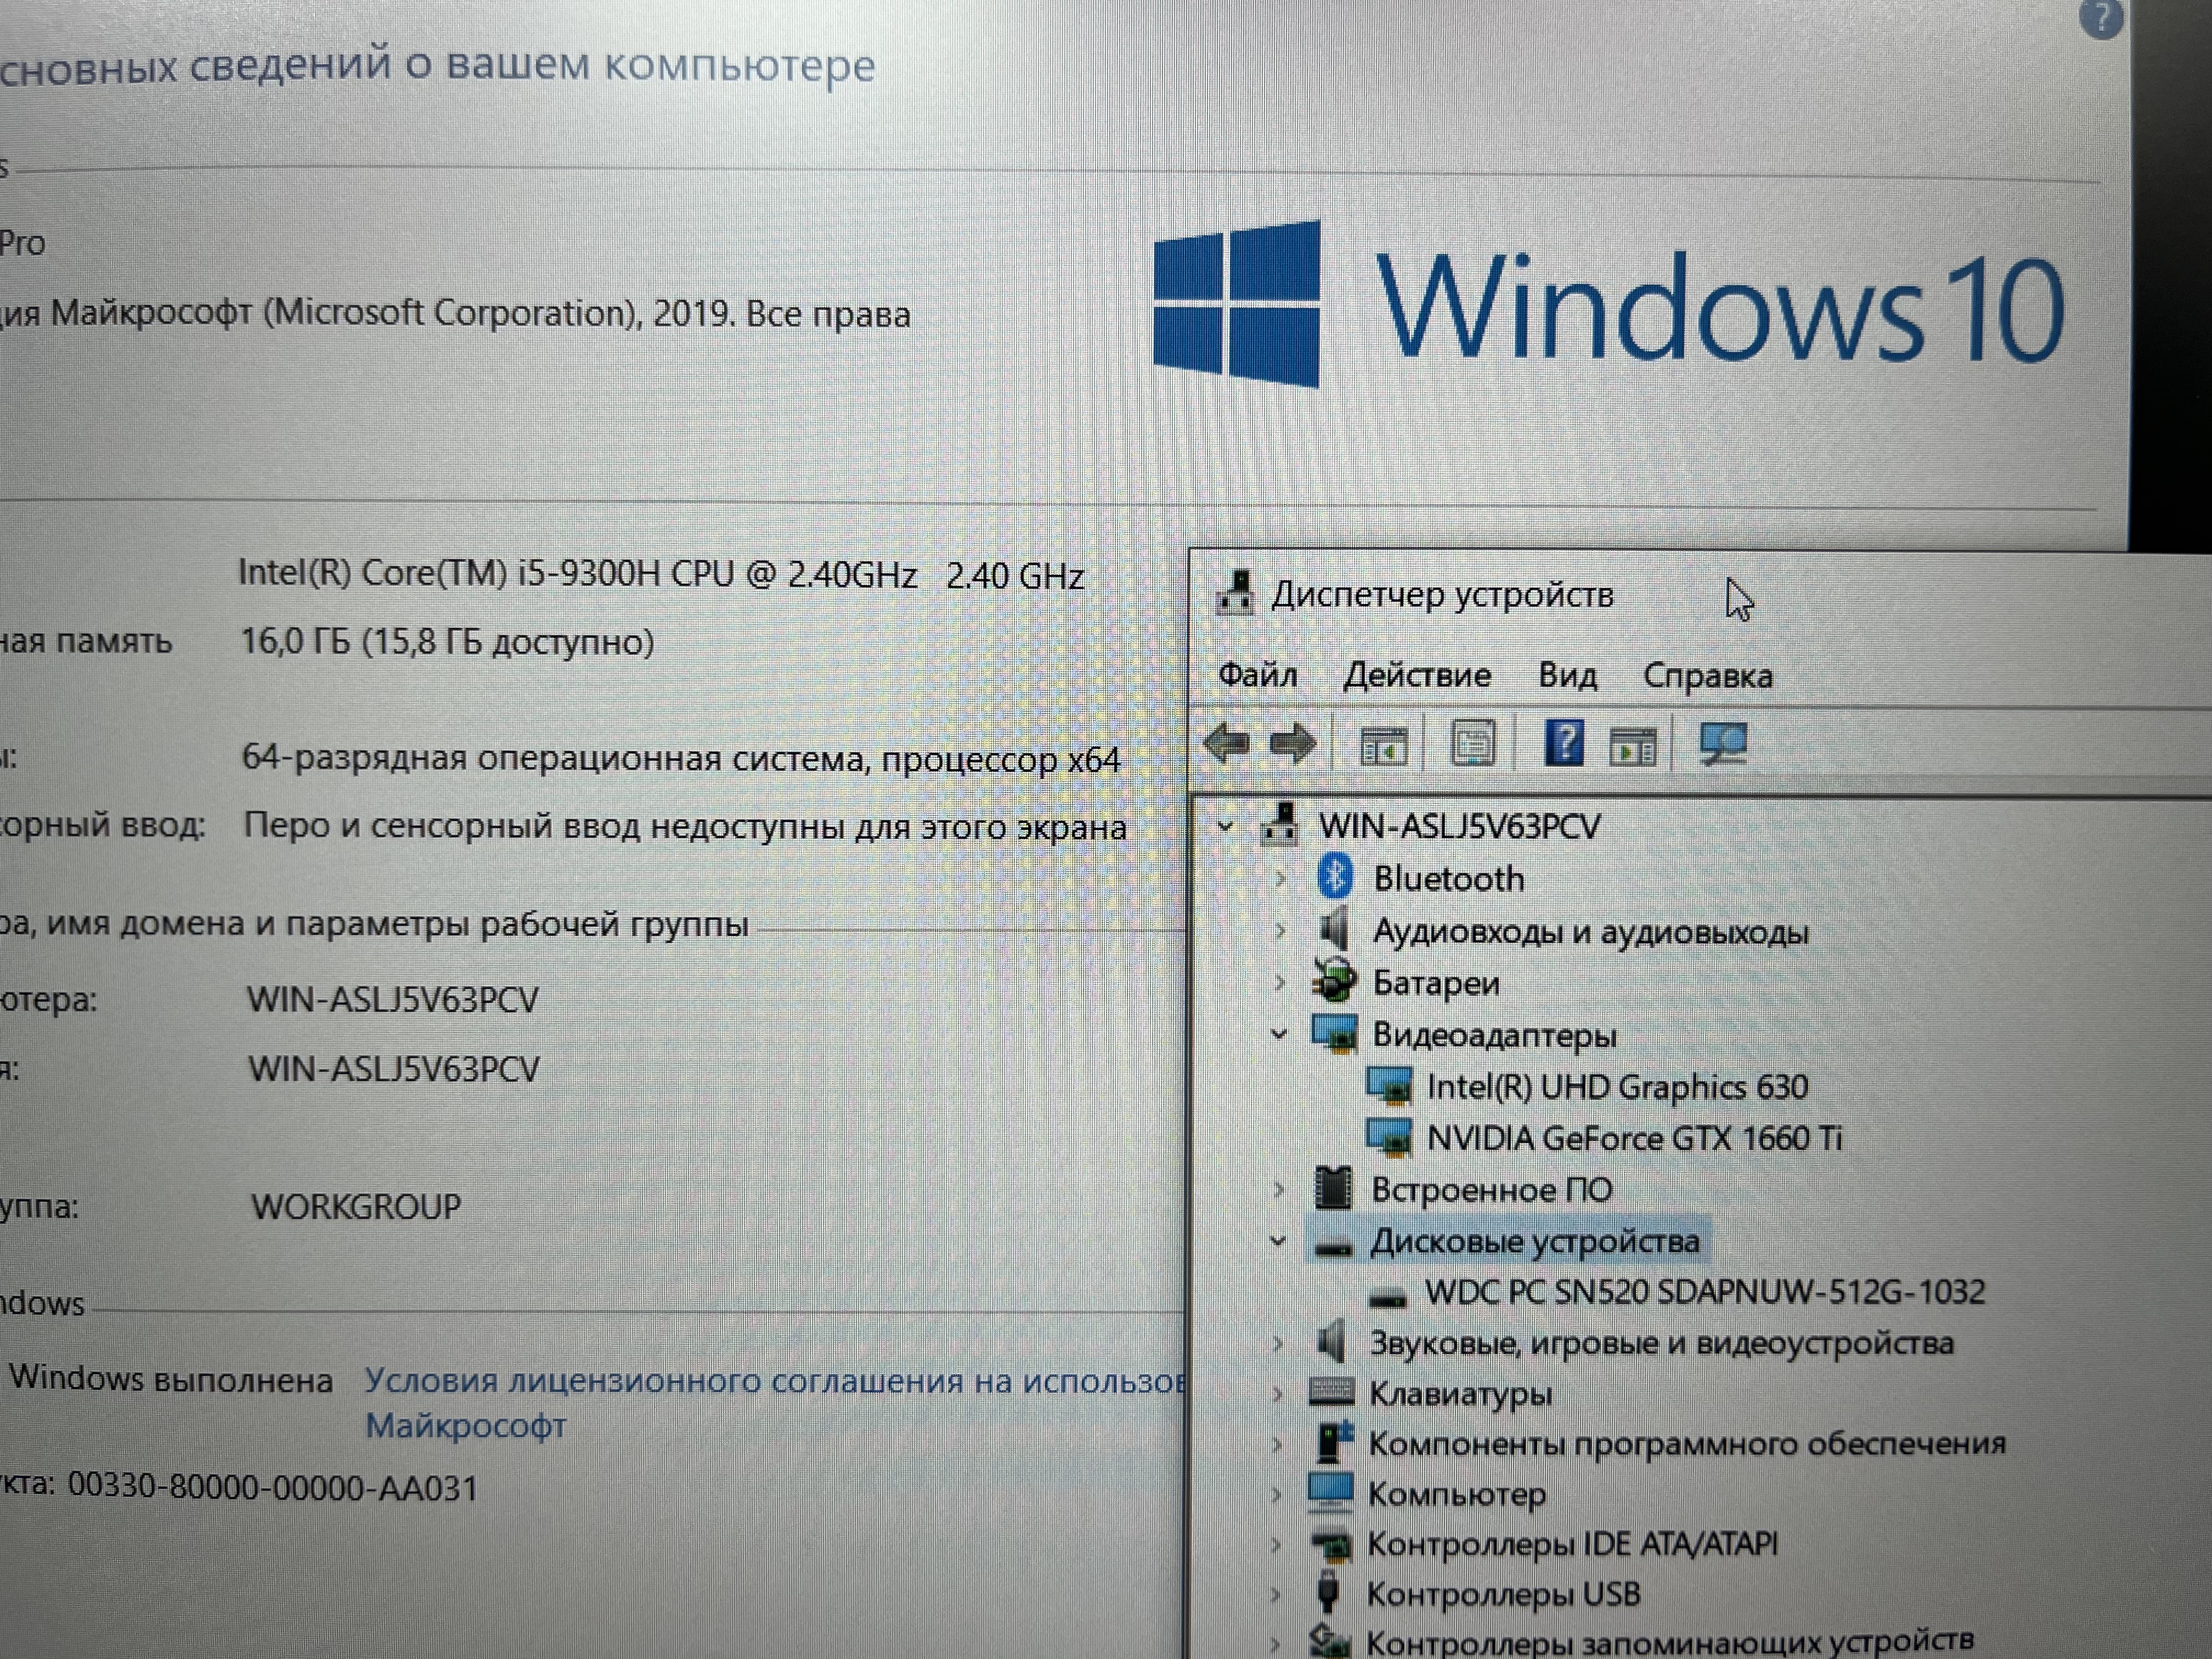Expand the Клавиатуры category

(1277, 1394)
